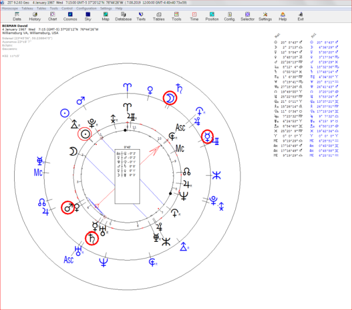352x310 pixels.
Task: Open the Tableau menu
Action: coord(27,8)
